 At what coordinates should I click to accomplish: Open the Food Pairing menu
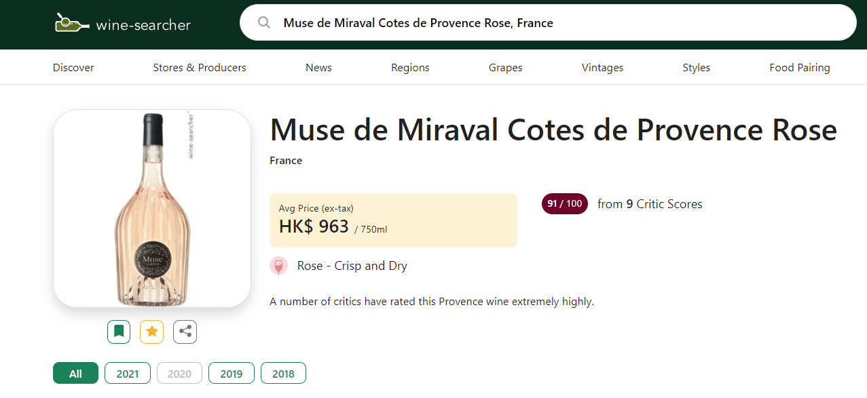click(x=799, y=68)
